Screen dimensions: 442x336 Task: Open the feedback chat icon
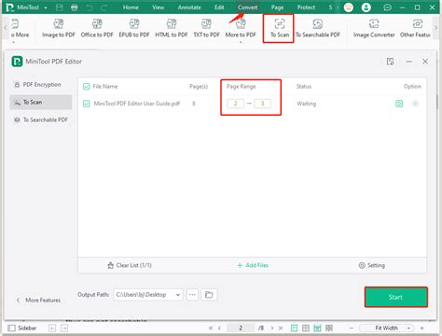387,7
